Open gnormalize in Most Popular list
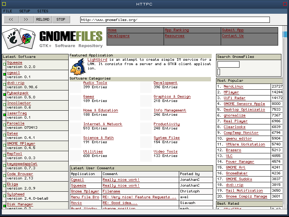The image size is (289, 217). click(x=234, y=115)
